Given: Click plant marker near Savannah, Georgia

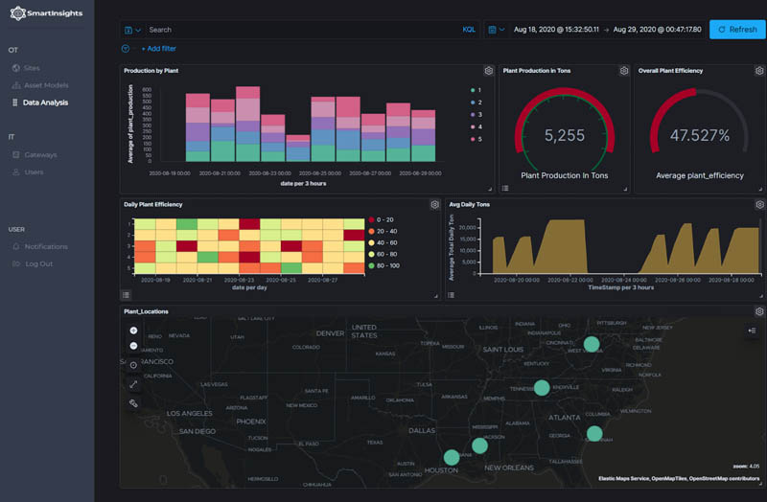Looking at the screenshot, I should (594, 434).
